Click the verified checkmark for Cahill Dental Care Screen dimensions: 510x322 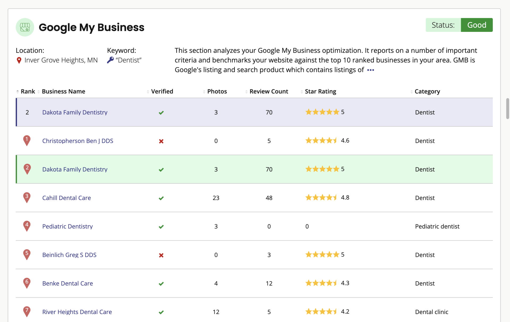[161, 198]
